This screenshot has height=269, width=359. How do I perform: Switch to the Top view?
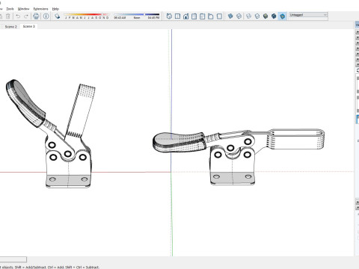coord(177,16)
